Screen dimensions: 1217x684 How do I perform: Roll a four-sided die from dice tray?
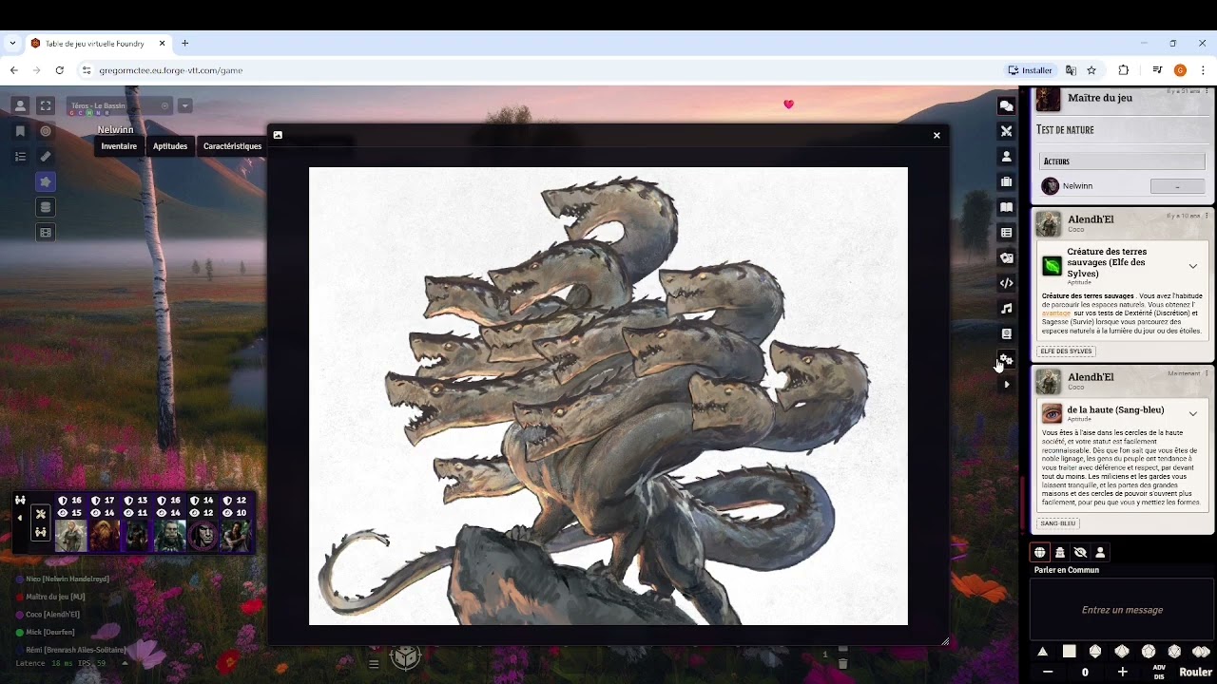tap(1043, 652)
